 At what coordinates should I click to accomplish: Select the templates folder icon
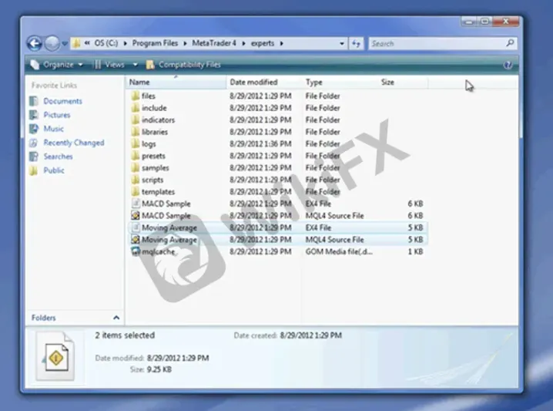point(136,192)
